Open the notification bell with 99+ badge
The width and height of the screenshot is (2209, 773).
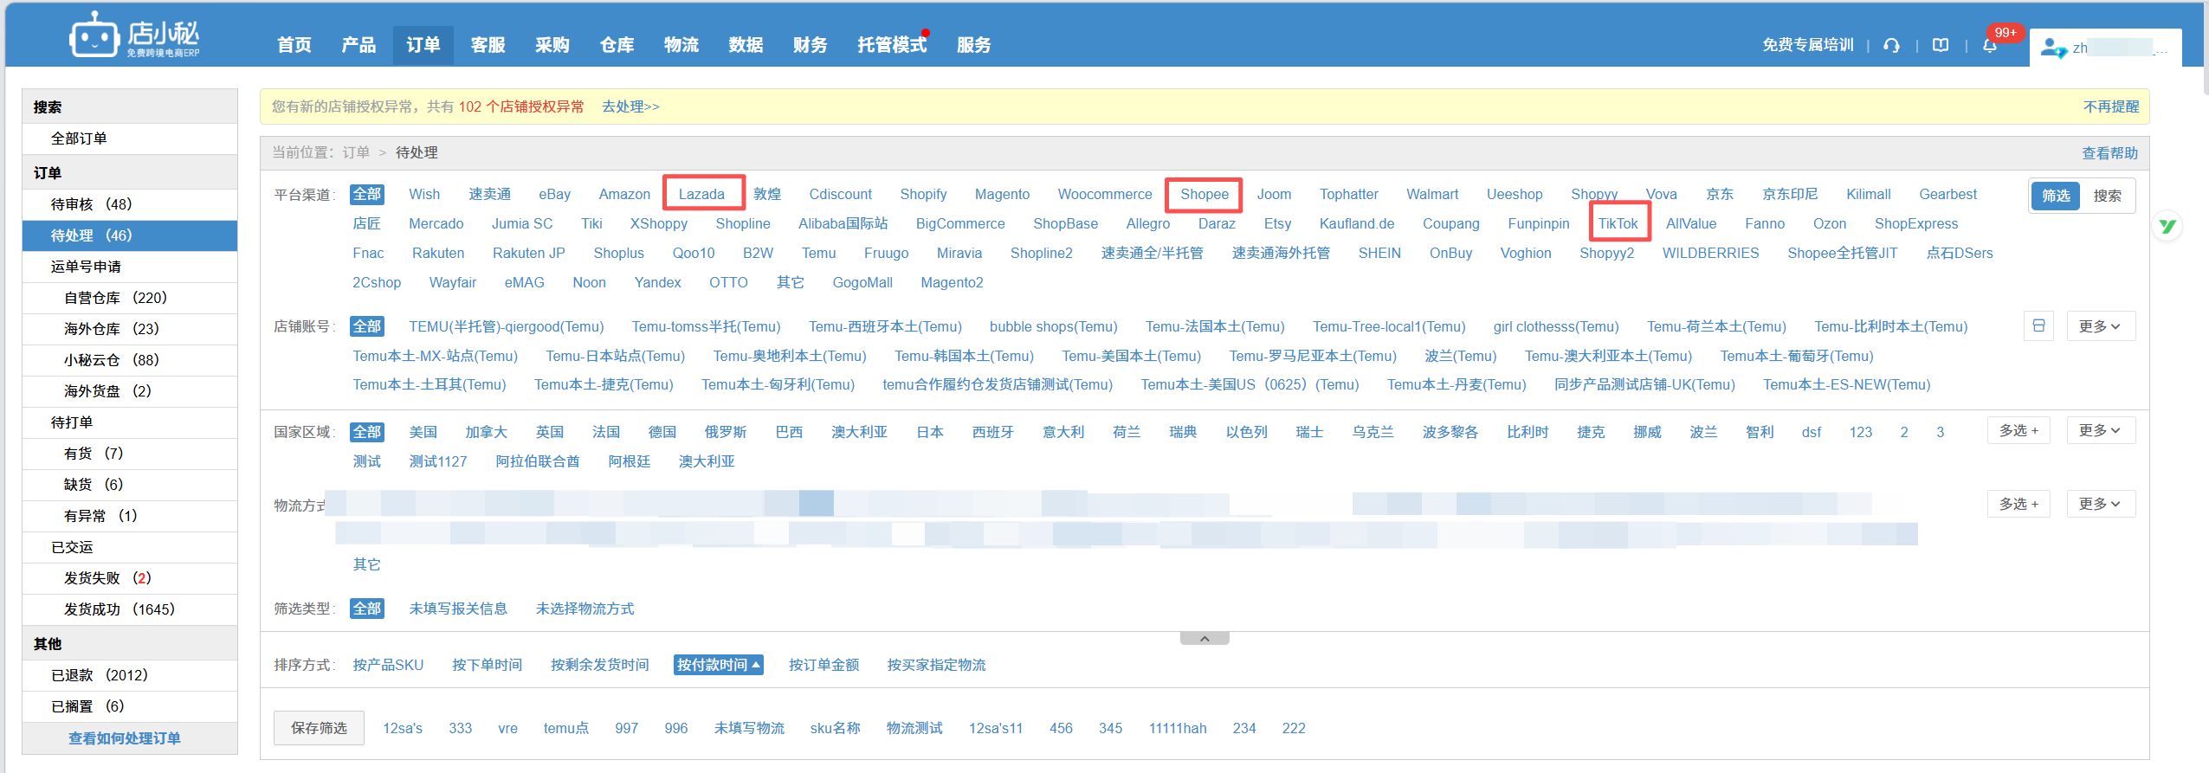coord(1990,45)
